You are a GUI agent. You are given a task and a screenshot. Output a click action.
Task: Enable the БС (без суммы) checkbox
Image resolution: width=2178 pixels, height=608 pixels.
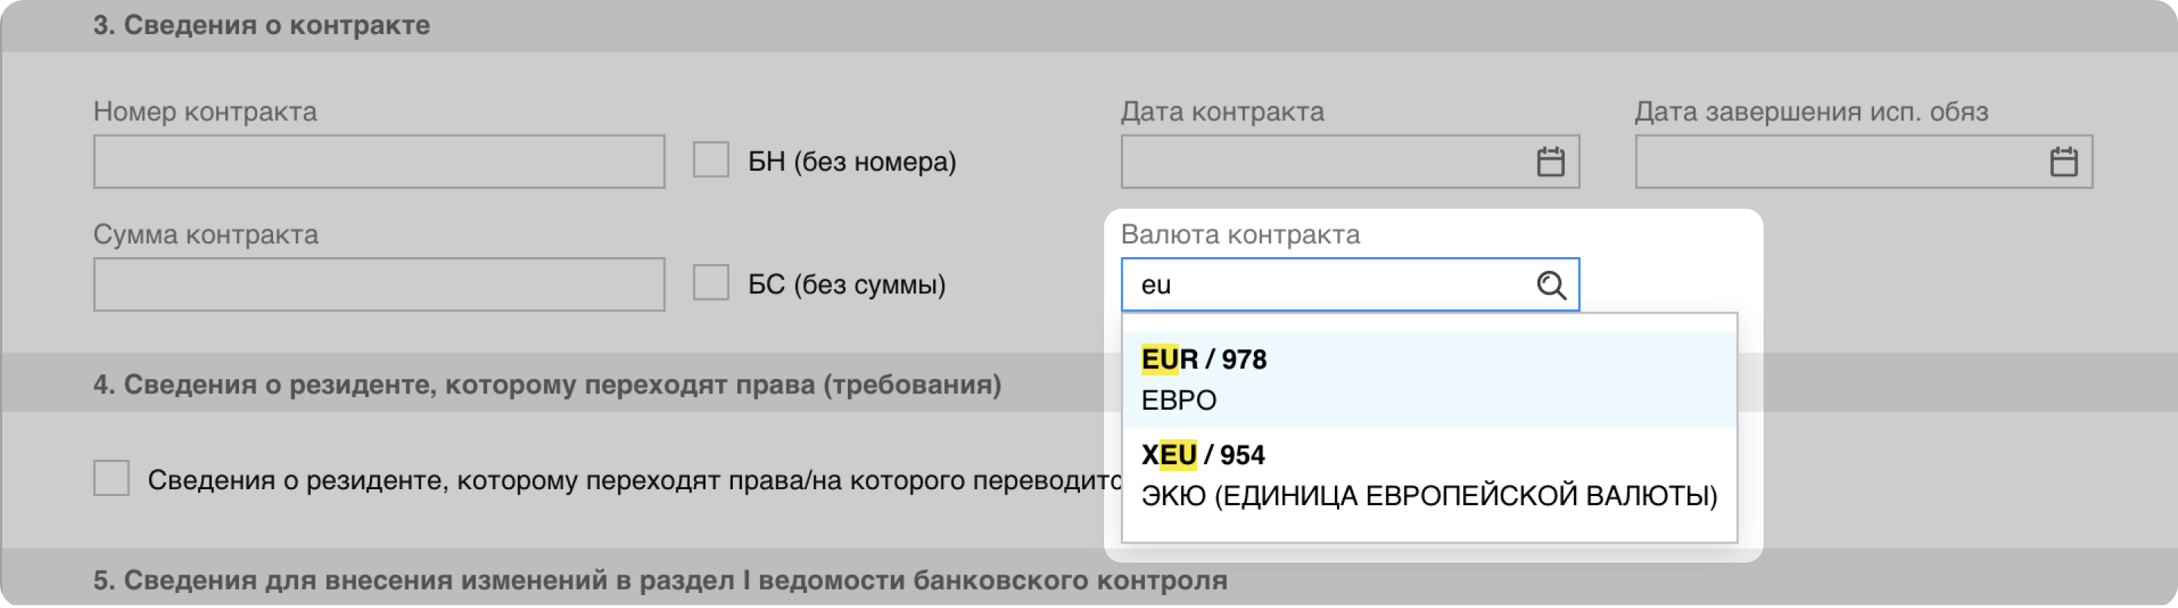pos(711,282)
